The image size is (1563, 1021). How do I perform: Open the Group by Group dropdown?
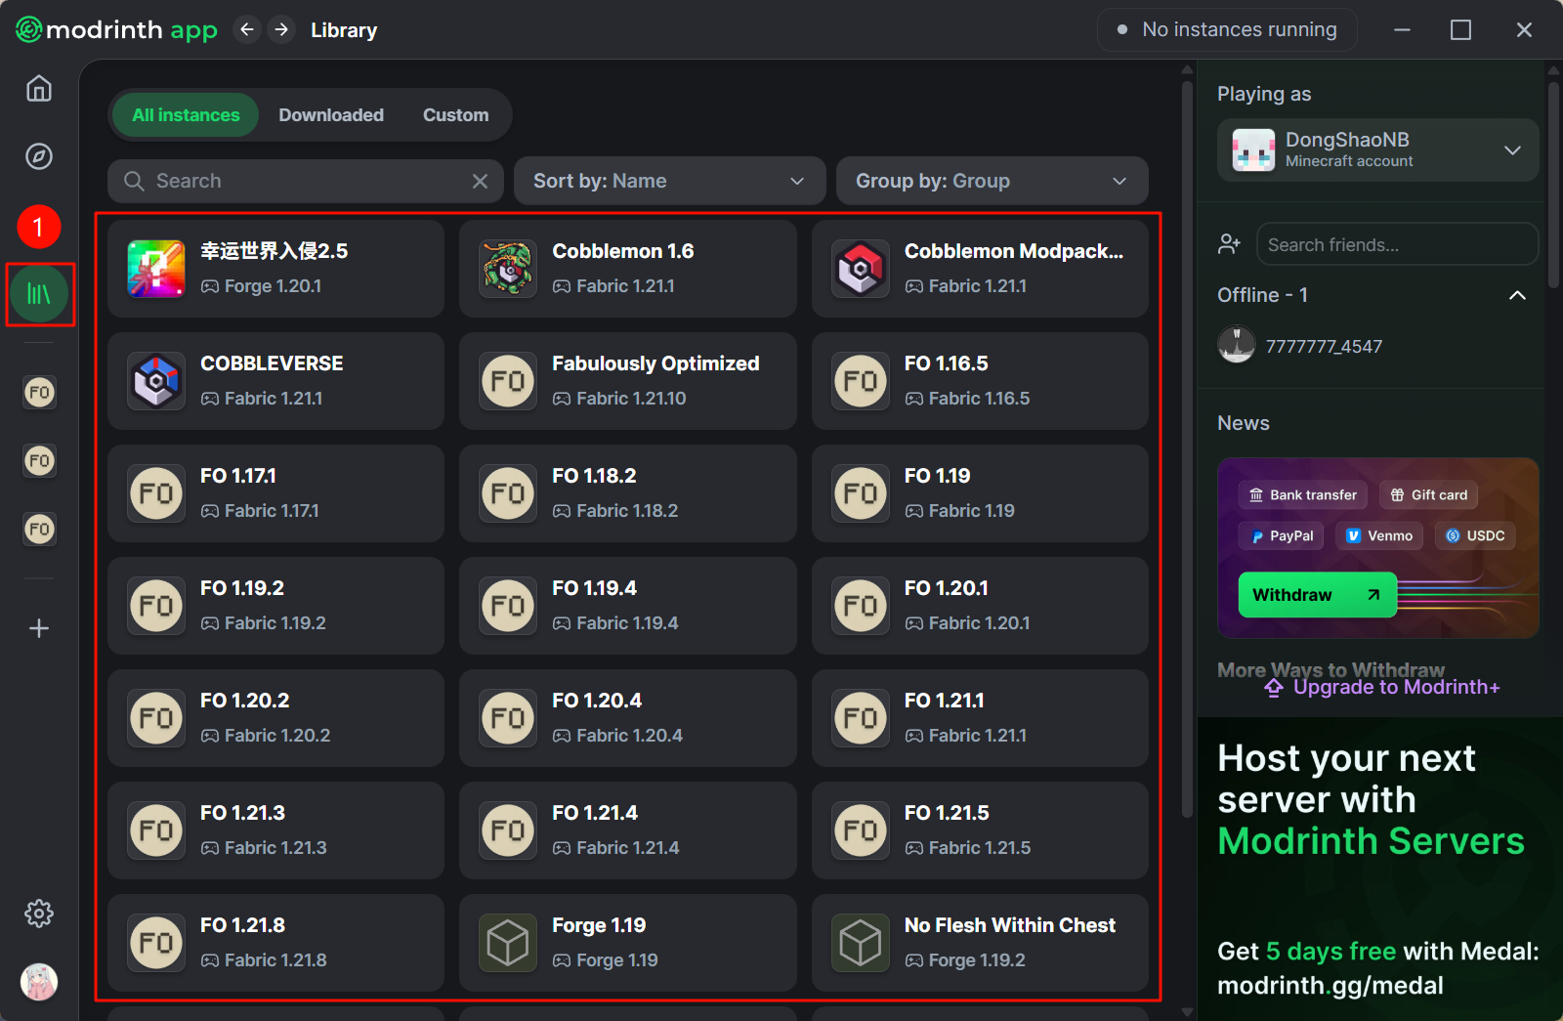click(x=992, y=181)
